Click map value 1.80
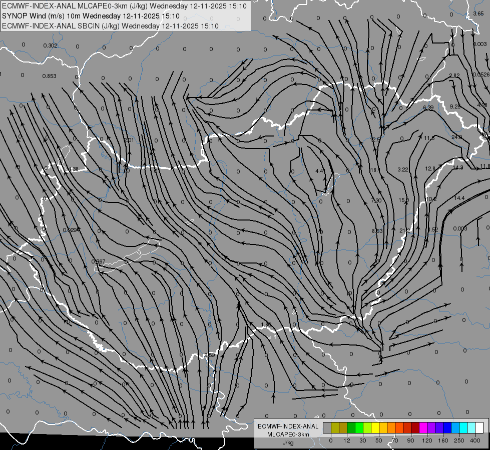490x450 pixels. click(266, 324)
